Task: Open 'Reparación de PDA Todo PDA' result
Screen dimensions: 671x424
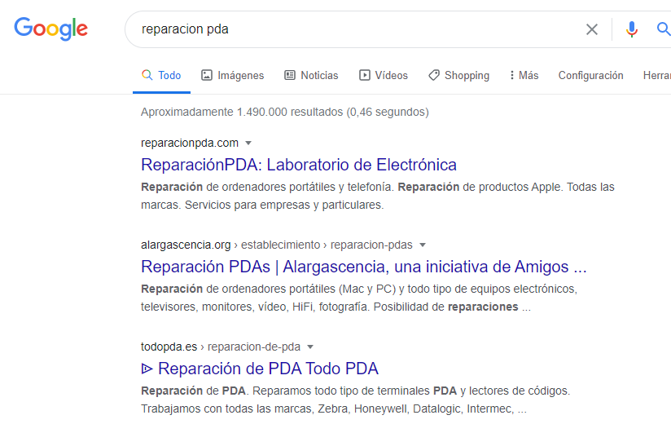Action: pos(260,369)
